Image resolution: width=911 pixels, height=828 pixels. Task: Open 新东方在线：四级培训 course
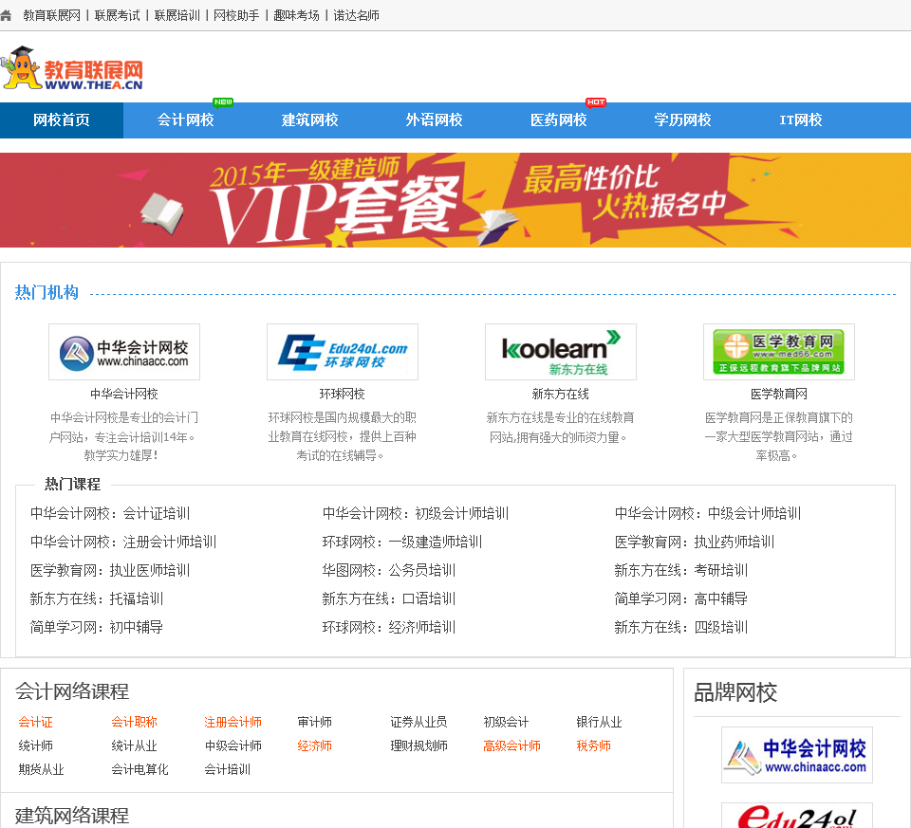[x=681, y=627]
